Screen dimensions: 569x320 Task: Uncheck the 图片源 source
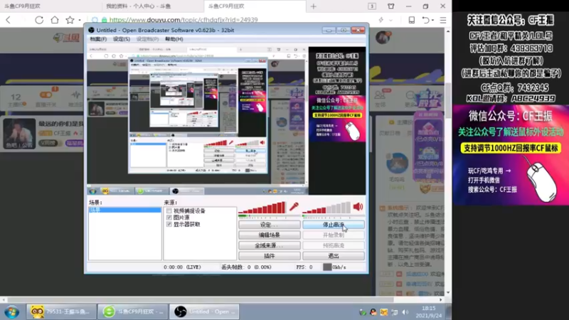point(169,218)
